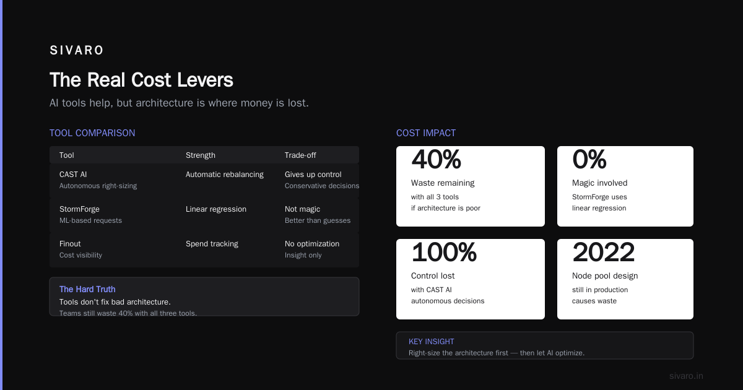The image size is (743, 390).
Task: Click the subtitle about architecture losing money
Action: [179, 103]
